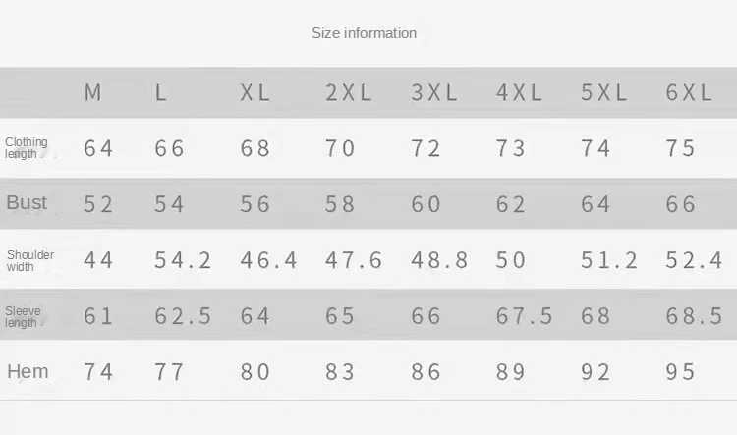The image size is (737, 435).
Task: Click the "Size information" title text
Action: click(364, 33)
